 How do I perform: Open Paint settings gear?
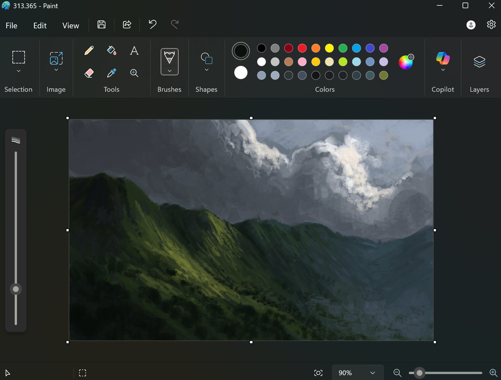pyautogui.click(x=491, y=25)
